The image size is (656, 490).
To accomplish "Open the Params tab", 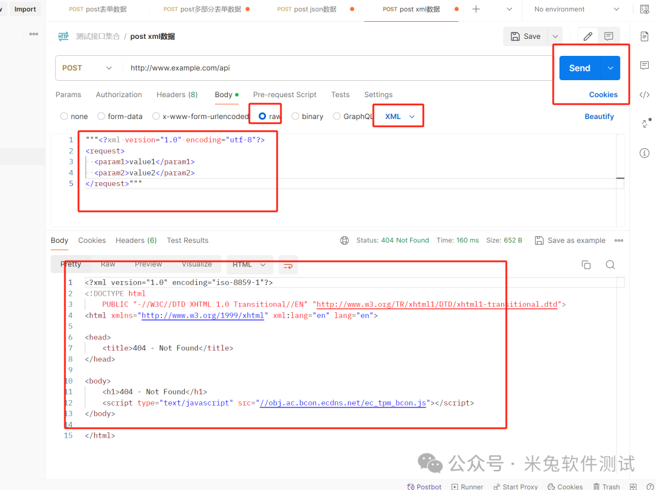I will pyautogui.click(x=68, y=95).
